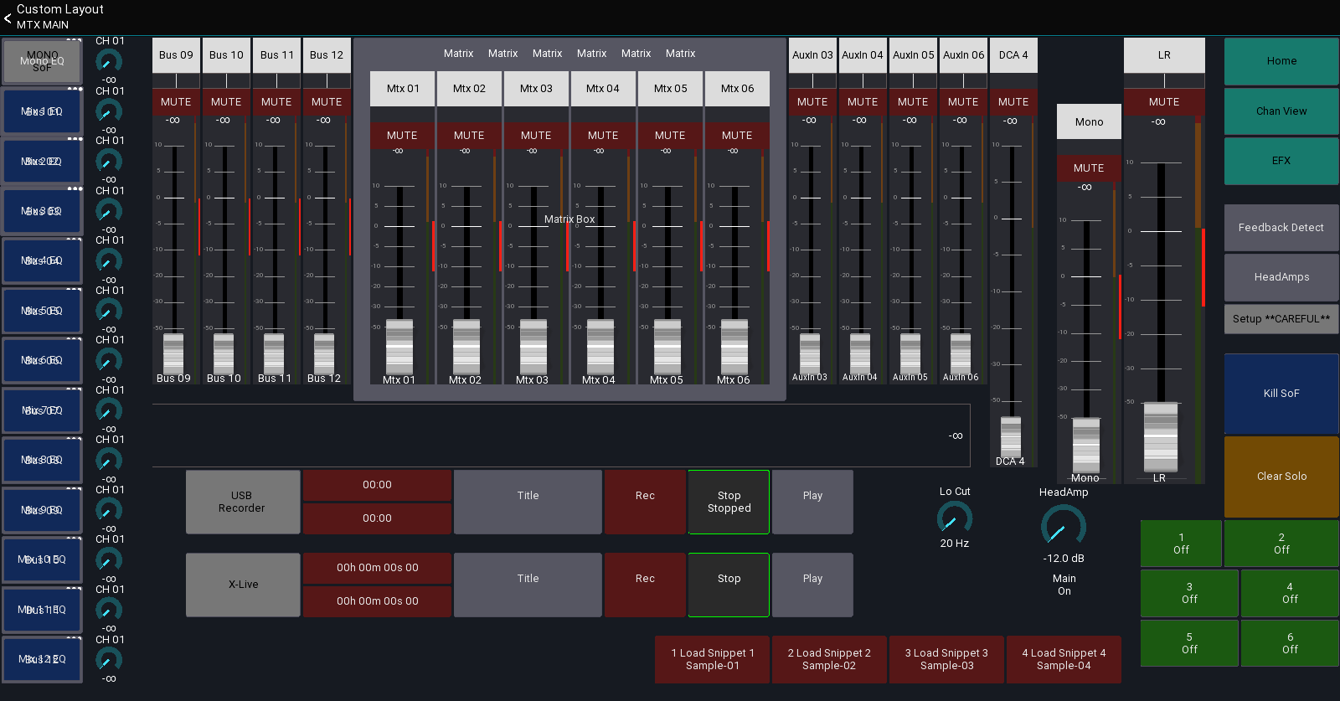This screenshot has width=1340, height=701.
Task: Open Feedback Detect
Action: click(1281, 227)
